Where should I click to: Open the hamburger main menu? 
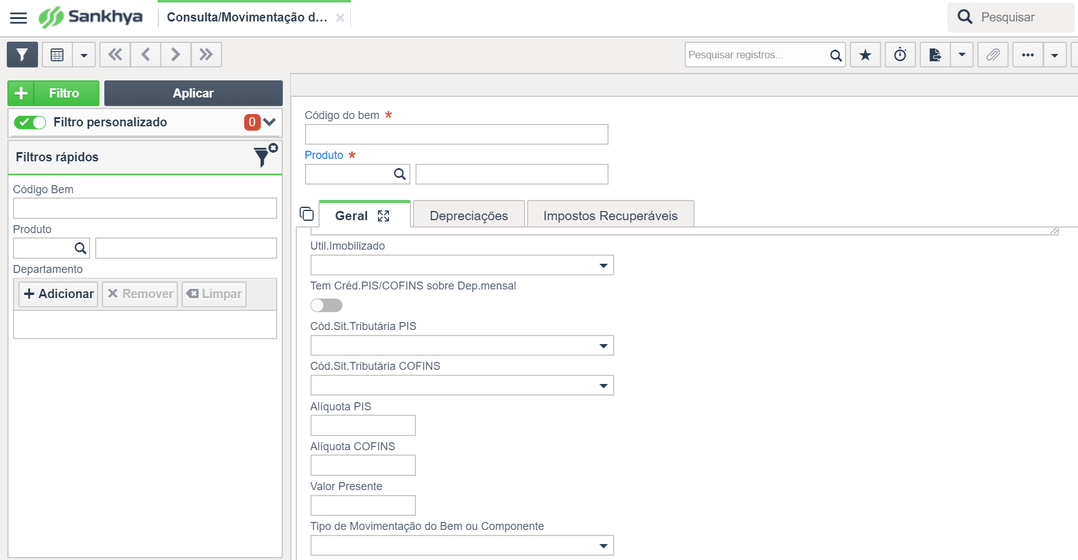tap(18, 18)
